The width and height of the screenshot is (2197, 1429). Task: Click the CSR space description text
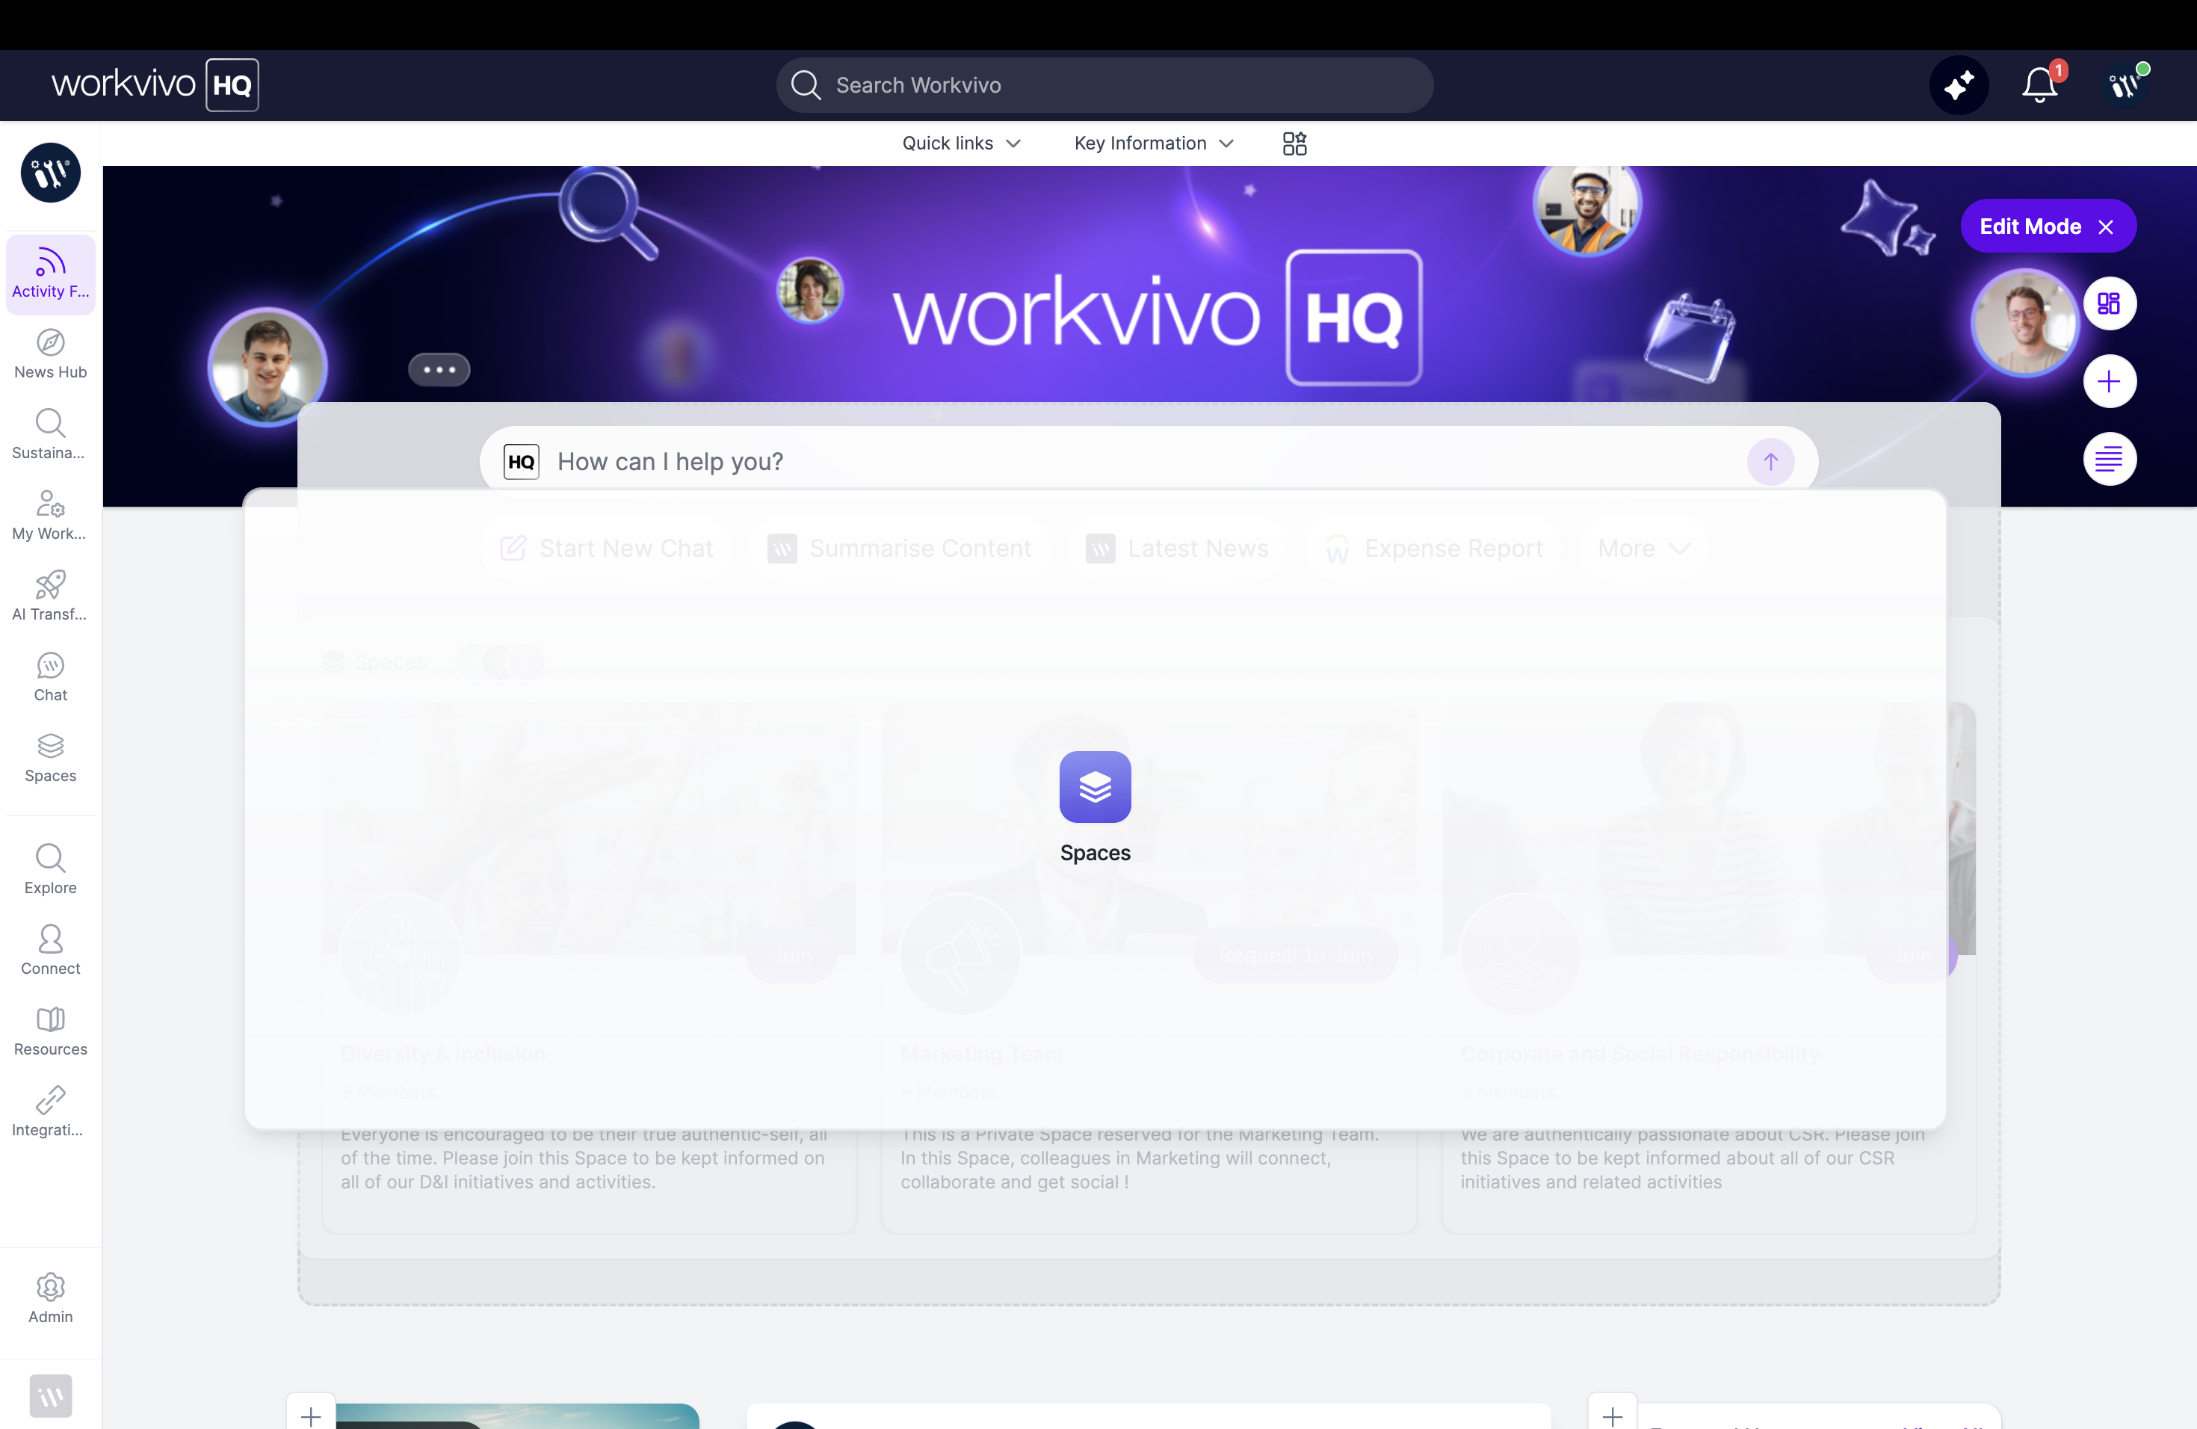pos(1692,1158)
